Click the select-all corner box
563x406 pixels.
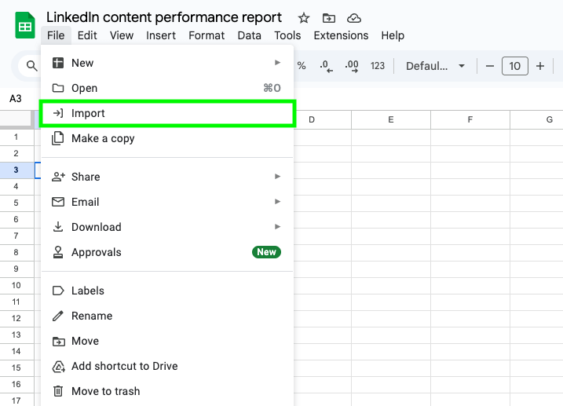tap(16, 119)
